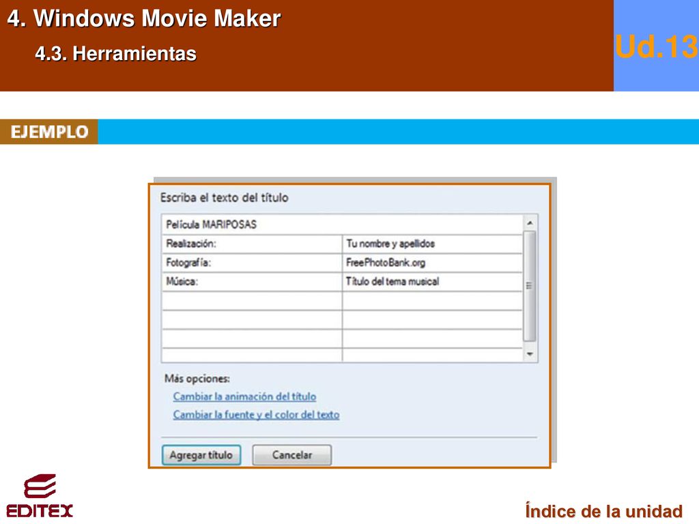
Task: Open Cambiar la animación del título link
Action: pos(245,396)
